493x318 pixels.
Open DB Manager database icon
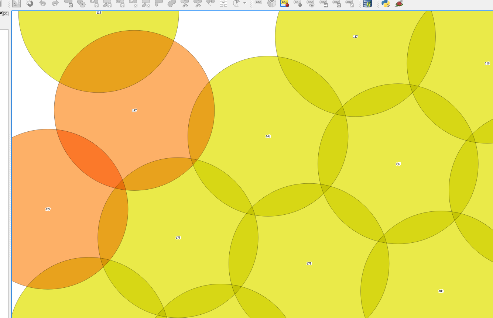pos(367,3)
